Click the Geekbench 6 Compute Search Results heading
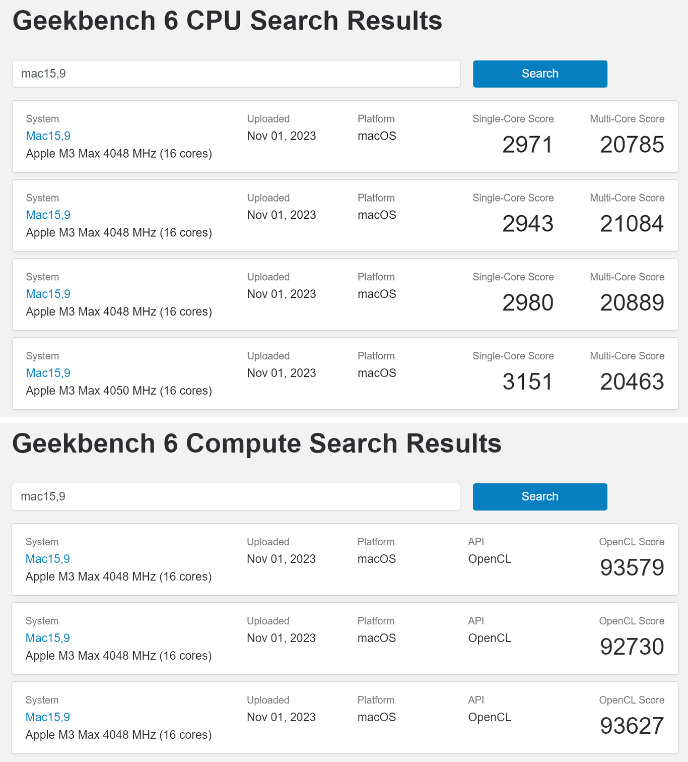Image resolution: width=688 pixels, height=762 pixels. coord(257,443)
